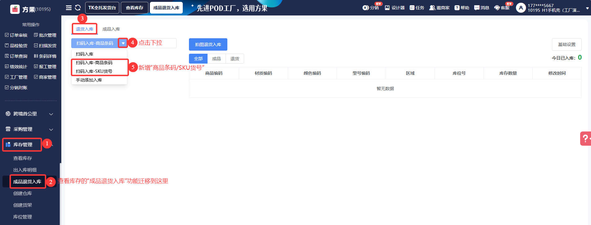Click the 拍图退货入库 button
This screenshot has height=225, width=591.
tap(208, 44)
